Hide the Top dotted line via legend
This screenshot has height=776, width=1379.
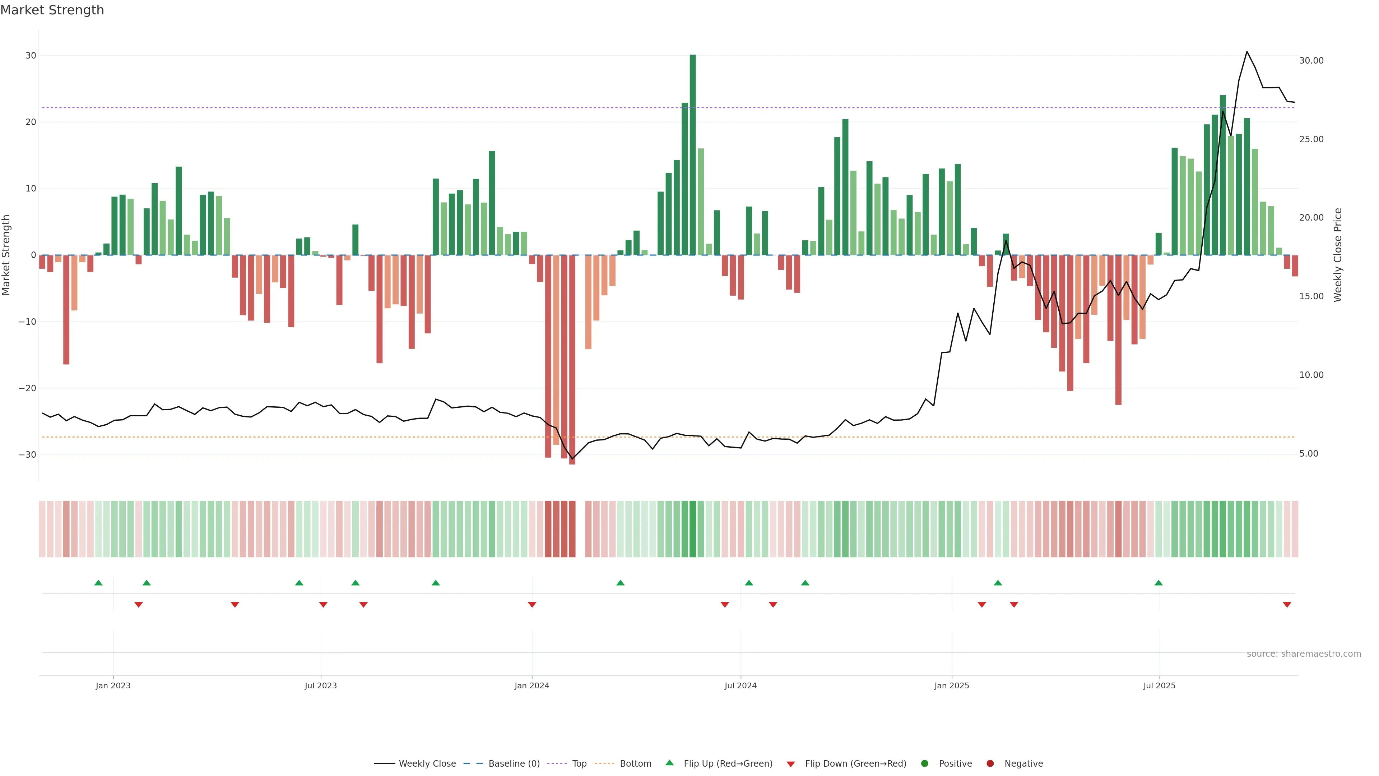coord(579,763)
